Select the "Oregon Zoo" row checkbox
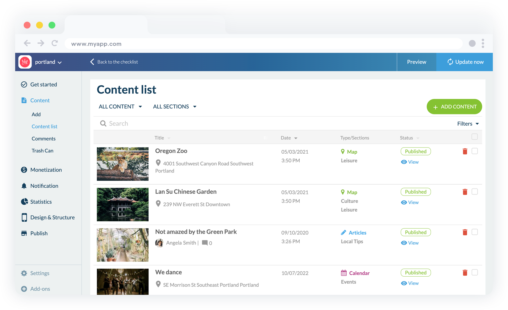This screenshot has width=508, height=310. pos(475,151)
